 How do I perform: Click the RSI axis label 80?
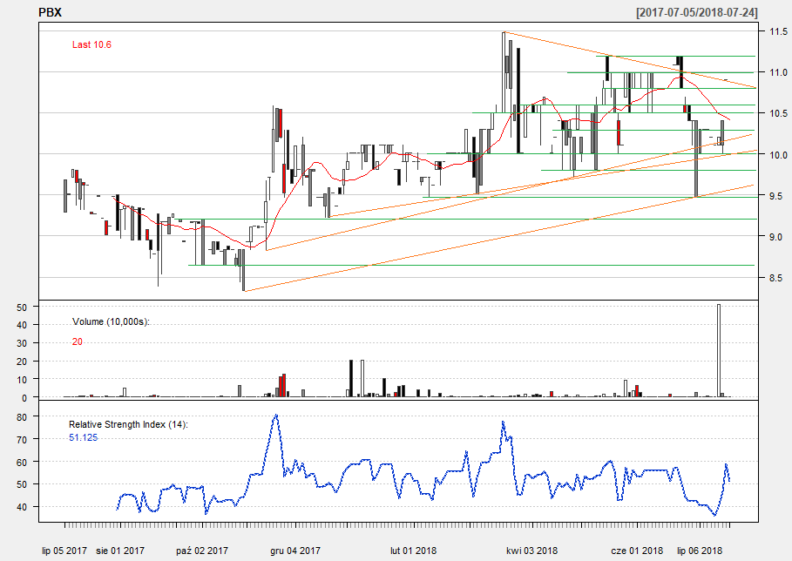point(22,417)
